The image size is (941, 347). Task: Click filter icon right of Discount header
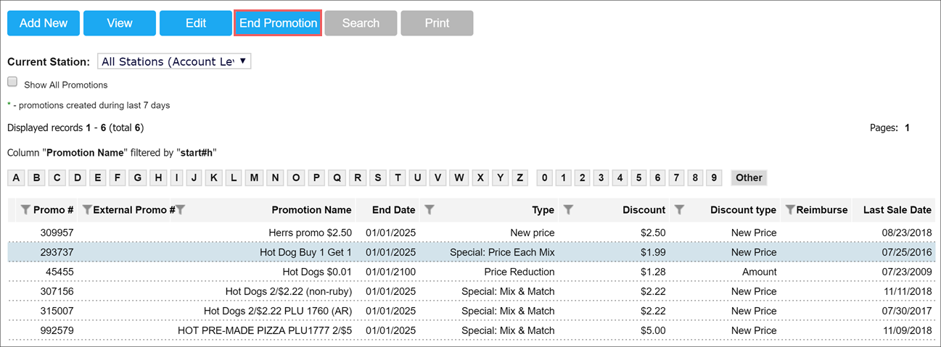[x=679, y=210]
